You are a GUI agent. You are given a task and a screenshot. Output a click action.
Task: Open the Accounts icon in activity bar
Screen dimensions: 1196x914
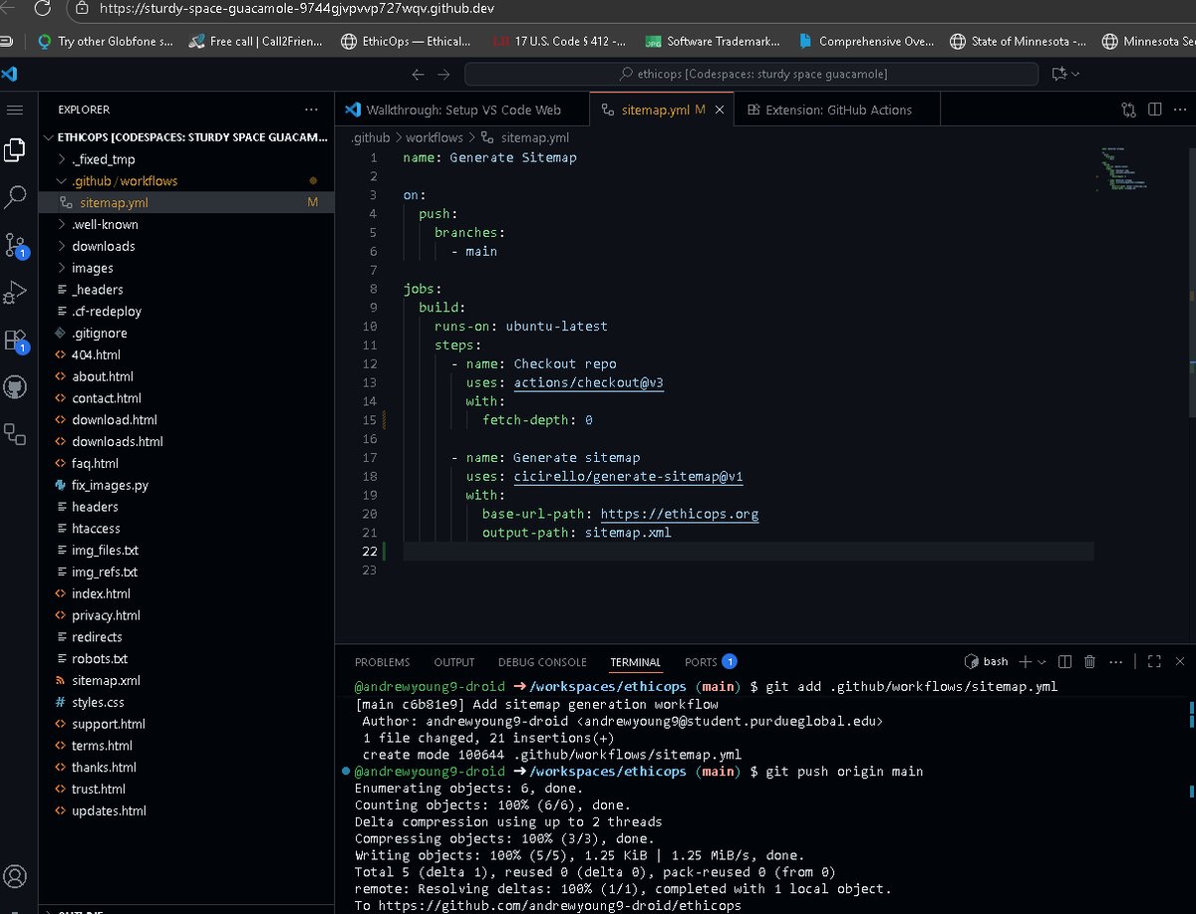tap(15, 877)
